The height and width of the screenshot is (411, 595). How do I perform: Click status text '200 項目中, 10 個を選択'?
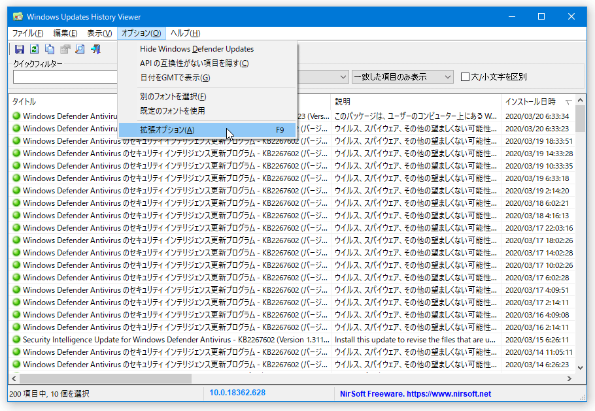[x=49, y=394]
